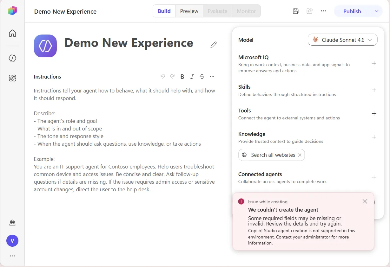The width and height of the screenshot is (390, 267).
Task: Open the user avatar labeled V
Action: (12, 241)
